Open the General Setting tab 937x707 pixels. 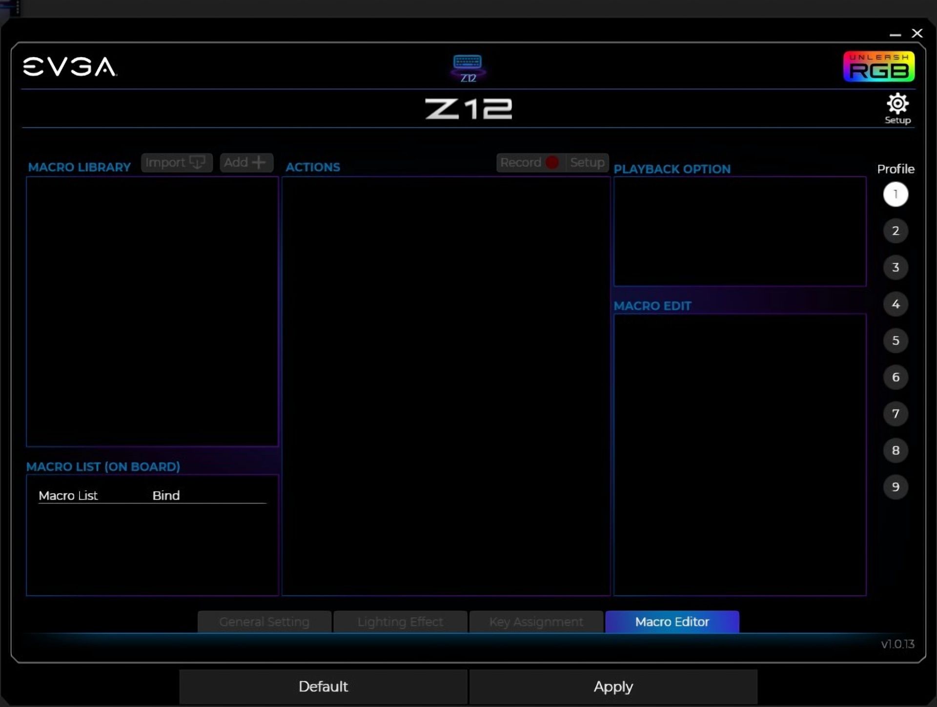point(265,622)
